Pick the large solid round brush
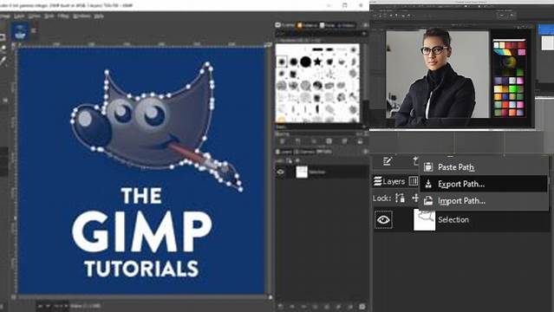 (x=306, y=62)
